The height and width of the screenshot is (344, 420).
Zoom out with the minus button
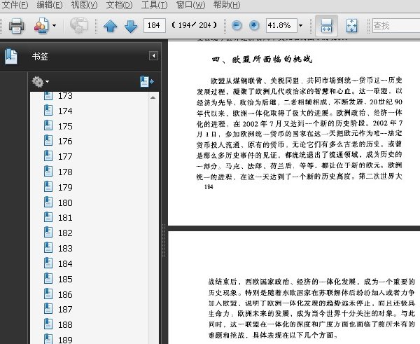click(x=237, y=25)
